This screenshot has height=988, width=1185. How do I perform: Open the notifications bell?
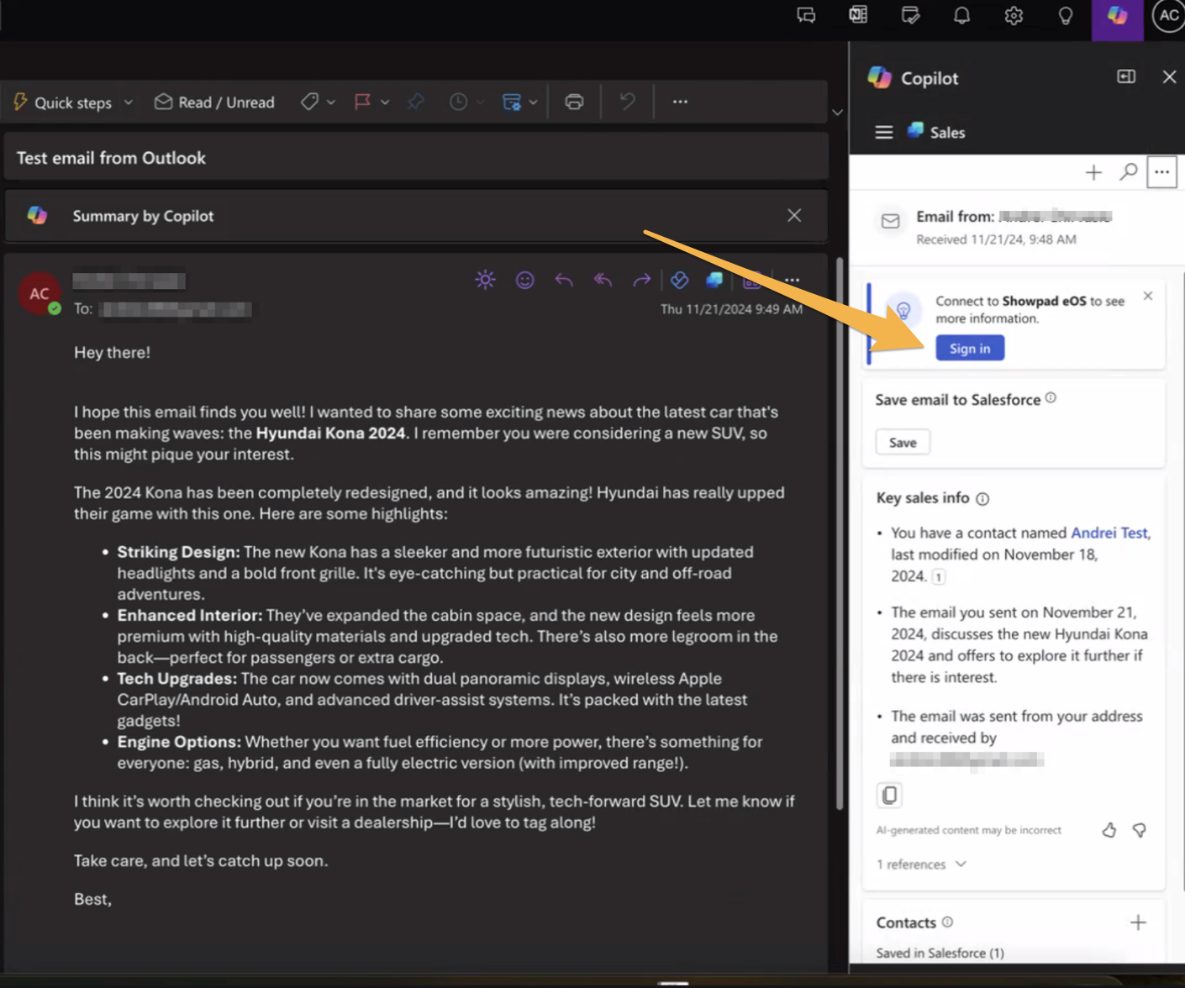coord(961,15)
